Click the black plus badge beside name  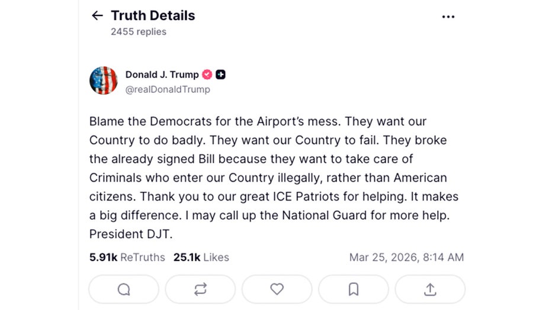220,75
